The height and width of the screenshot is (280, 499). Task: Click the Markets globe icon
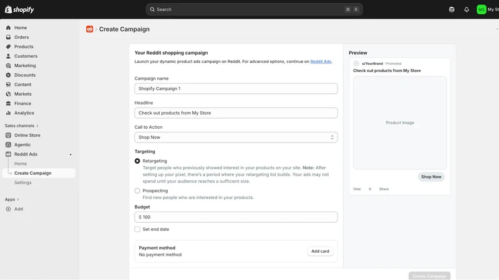pyautogui.click(x=8, y=94)
